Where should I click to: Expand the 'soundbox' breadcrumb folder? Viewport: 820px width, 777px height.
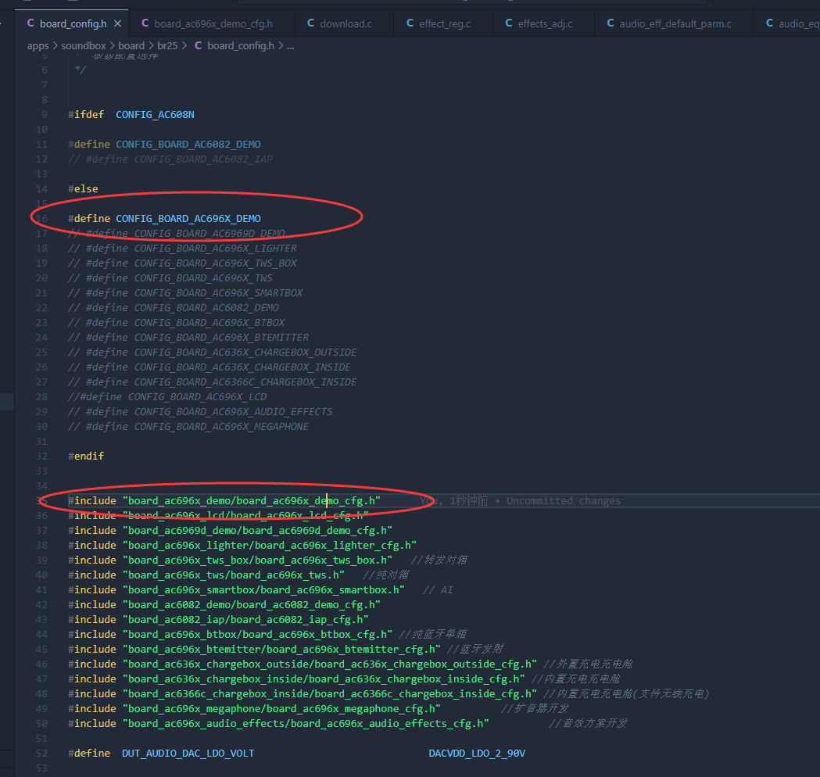click(83, 46)
